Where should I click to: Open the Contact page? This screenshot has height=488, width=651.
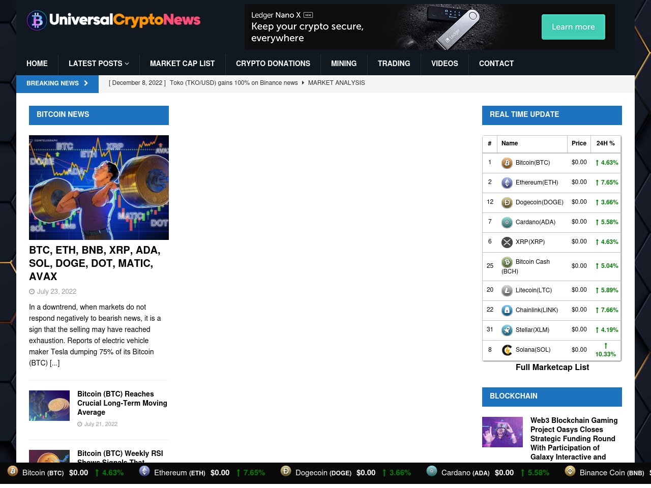point(496,64)
